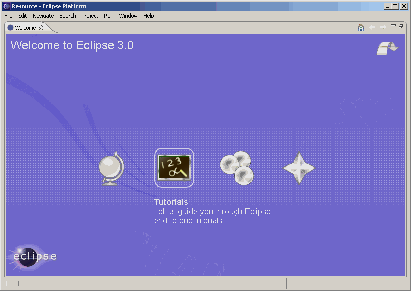Click the forward arrow in Welcome toolbar
This screenshot has width=411, height=291.
[x=383, y=27]
